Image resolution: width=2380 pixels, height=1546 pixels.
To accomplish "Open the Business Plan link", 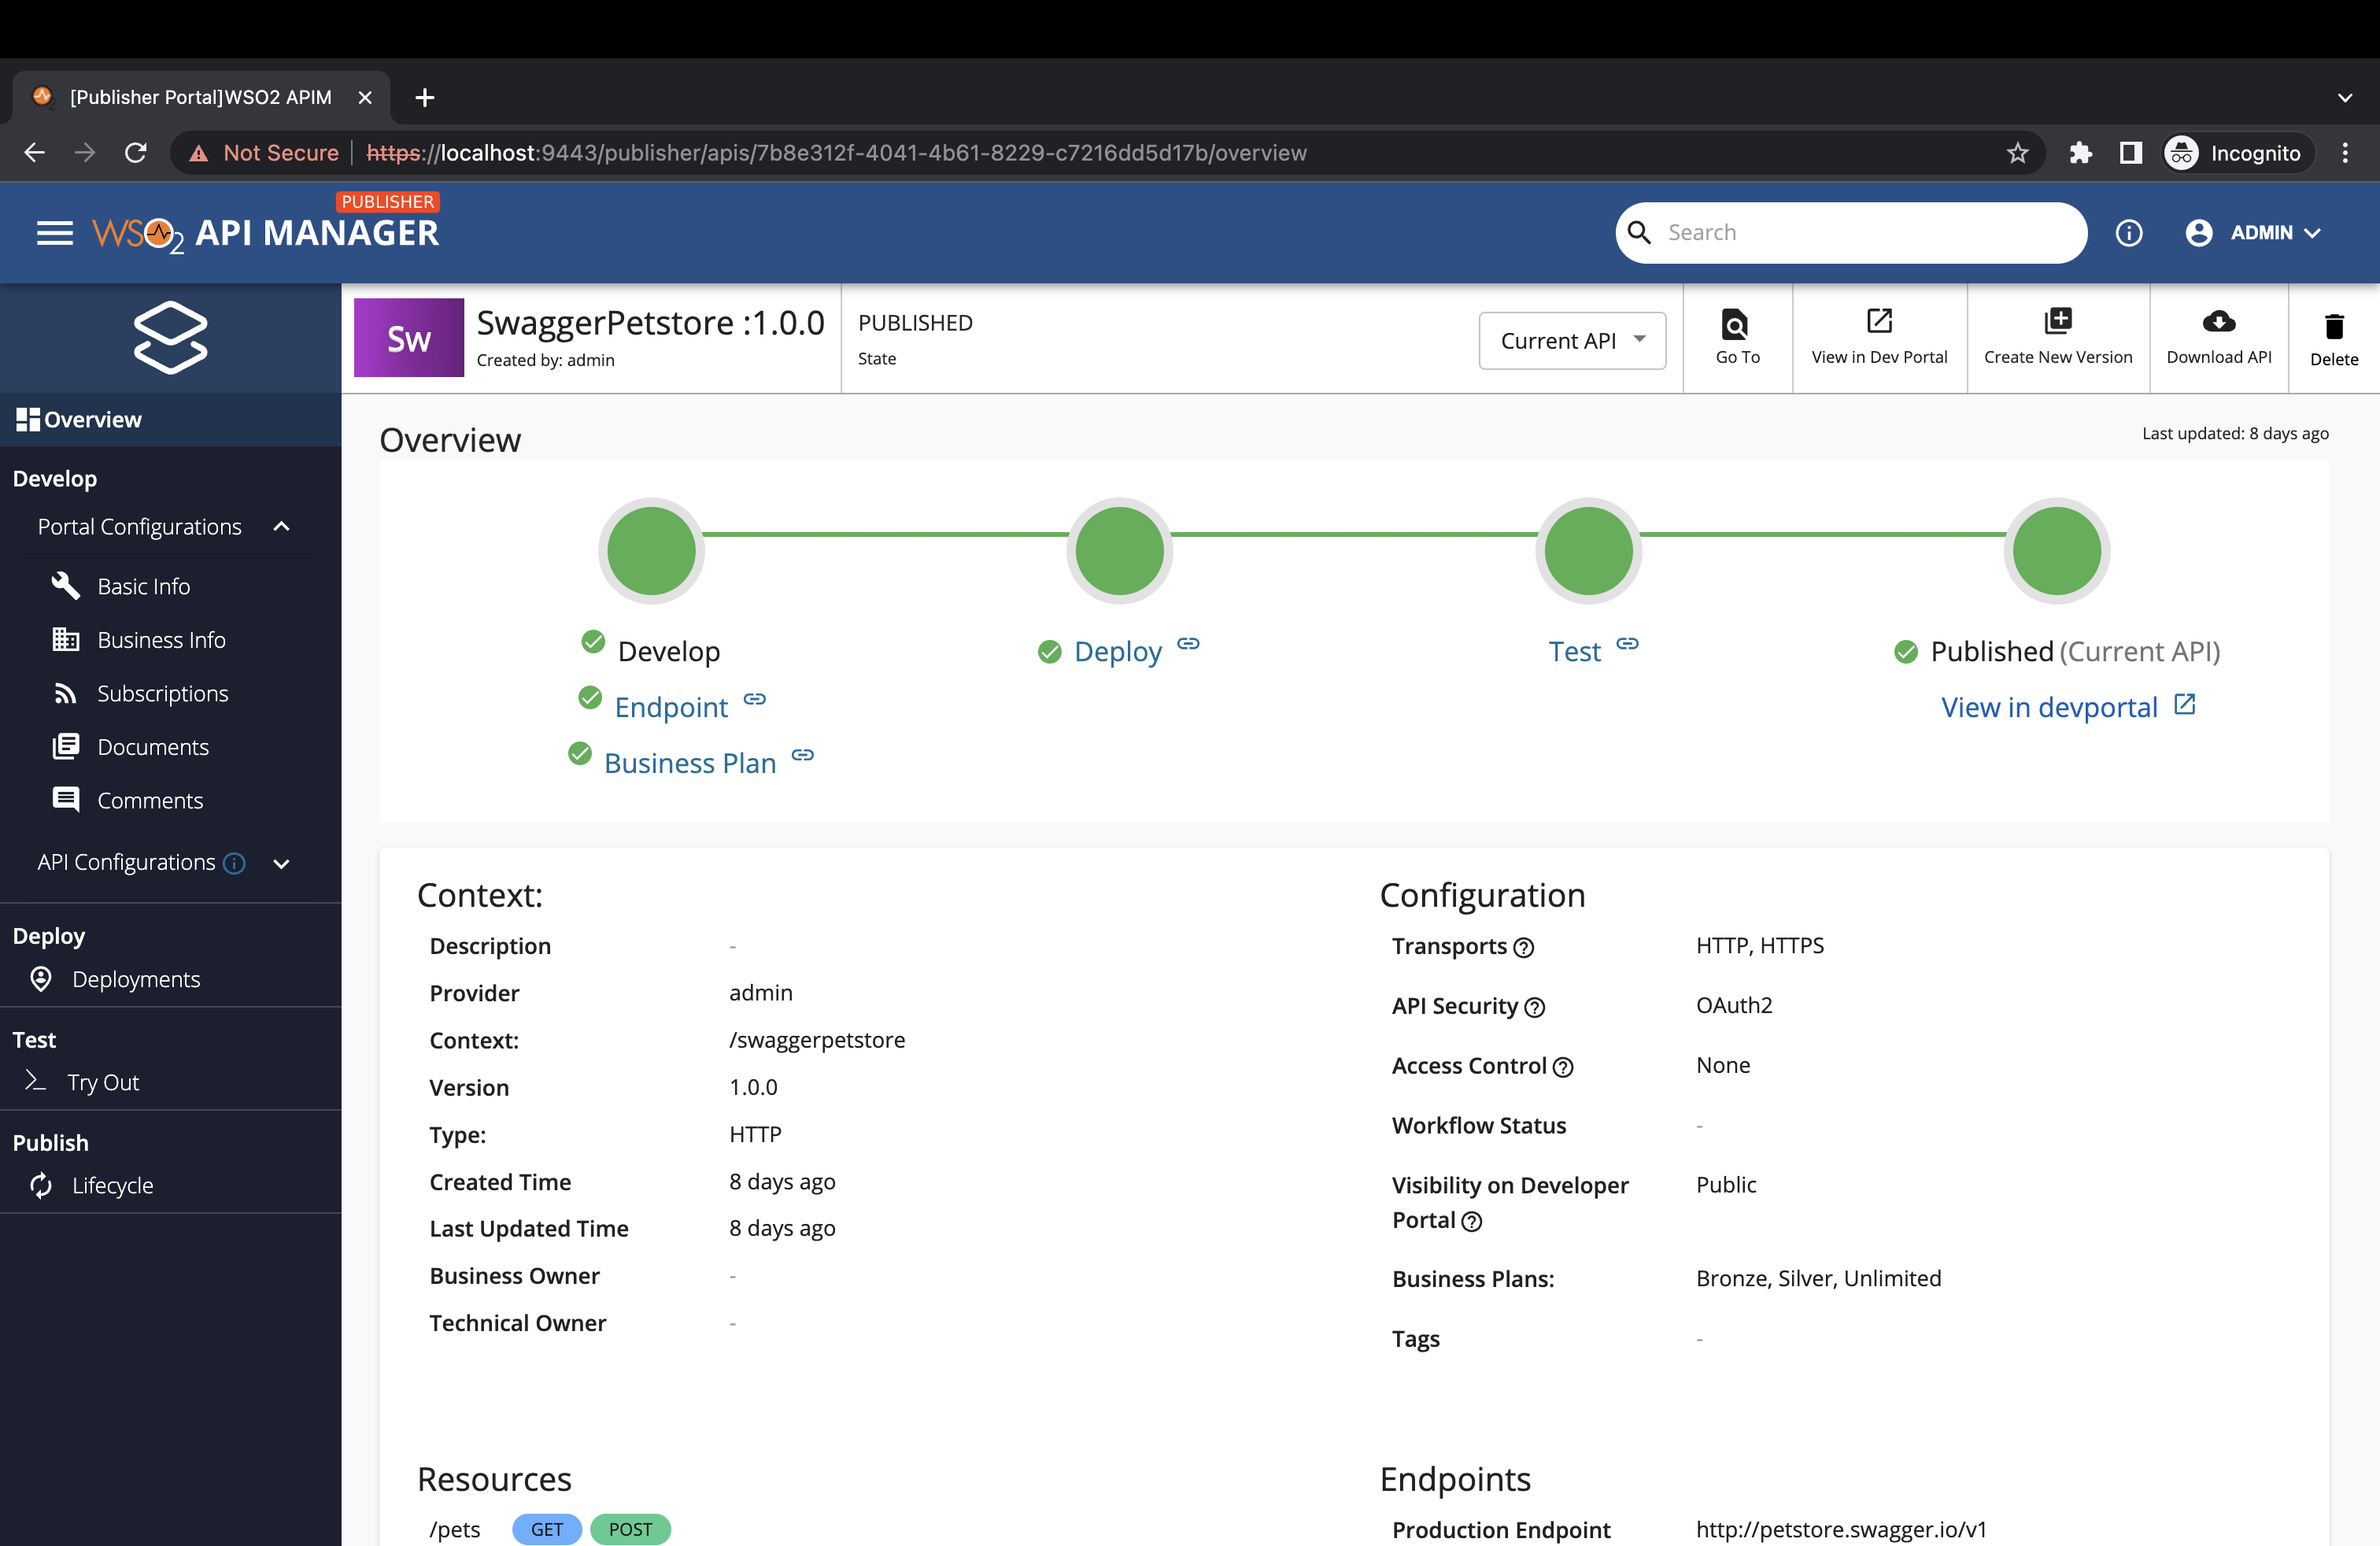I will 689,763.
